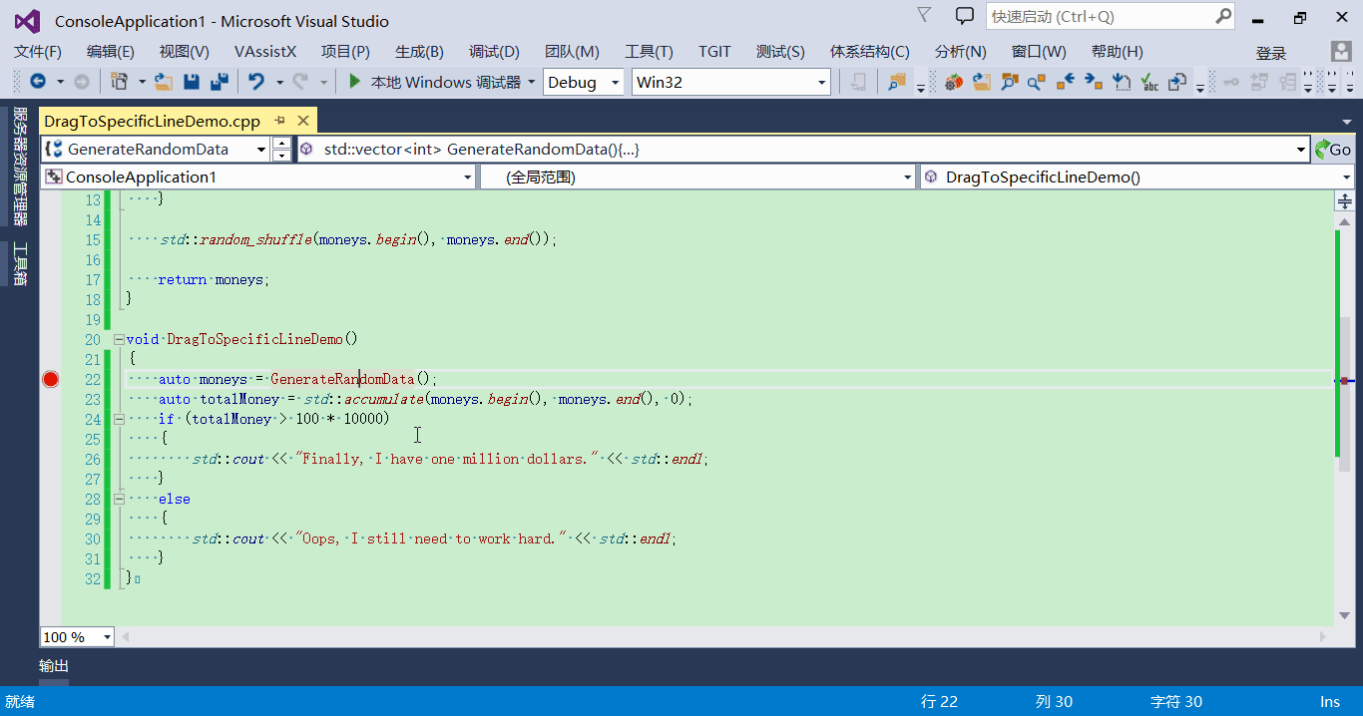Viewport: 1363px width, 716px height.
Task: Click the user profile icon beside 登录
Action: coord(1340,51)
